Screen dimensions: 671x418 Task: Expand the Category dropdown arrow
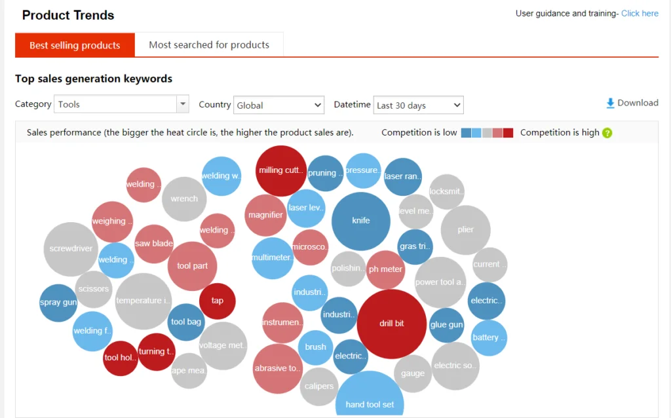point(183,104)
